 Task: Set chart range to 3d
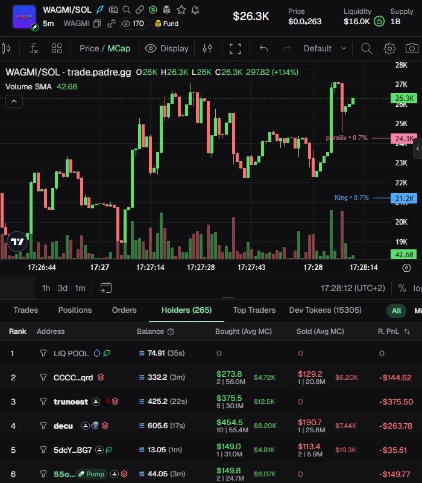tap(63, 288)
